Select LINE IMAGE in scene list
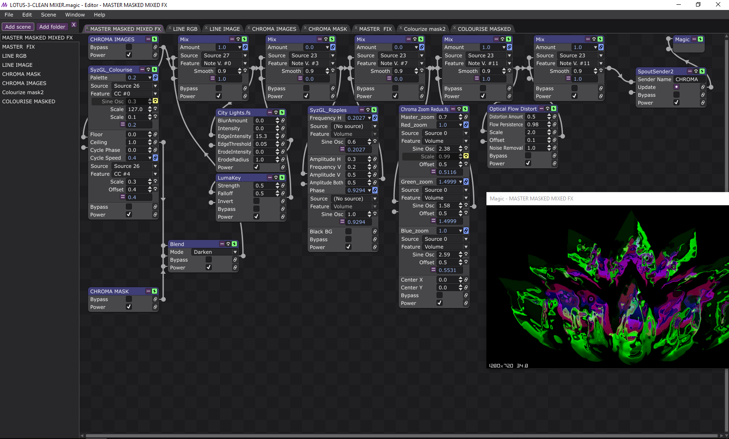This screenshot has height=439, width=729. tap(39, 65)
